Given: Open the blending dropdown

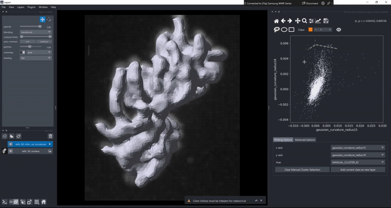Looking at the screenshot, I should tap(36, 32).
